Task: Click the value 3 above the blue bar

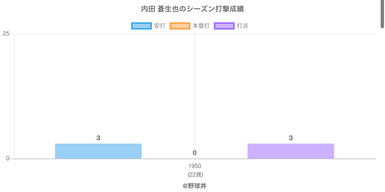Action: (x=98, y=138)
